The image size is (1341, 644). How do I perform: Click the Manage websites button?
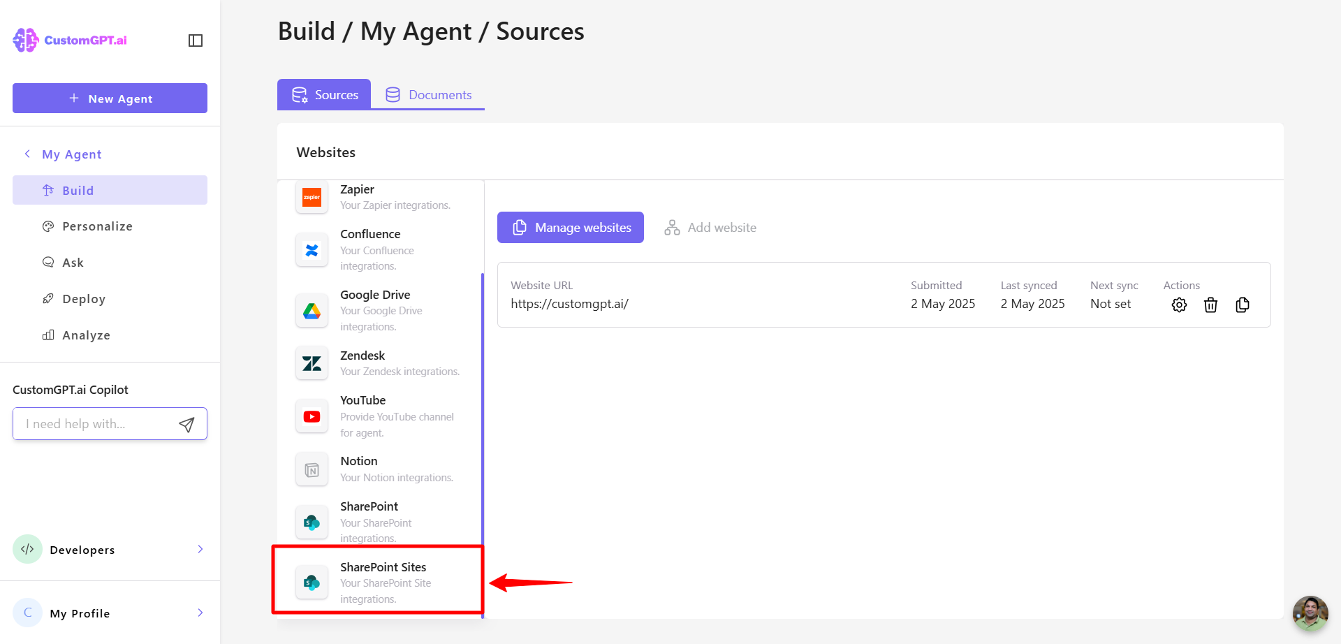571,227
